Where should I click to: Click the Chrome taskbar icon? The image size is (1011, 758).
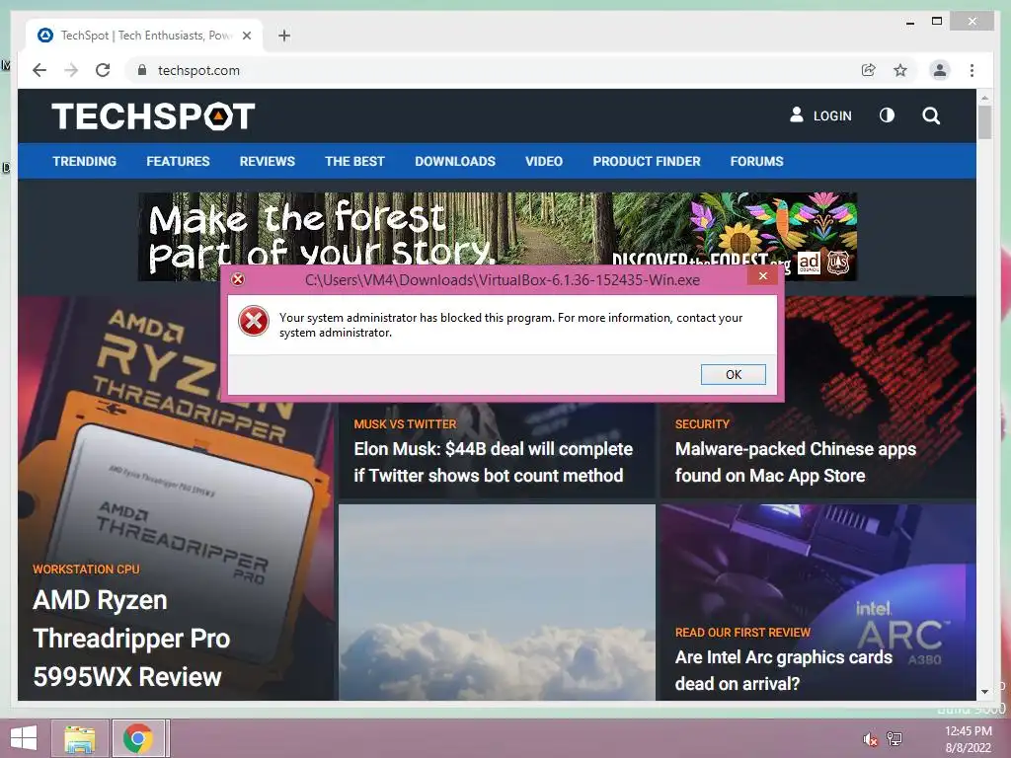click(138, 738)
